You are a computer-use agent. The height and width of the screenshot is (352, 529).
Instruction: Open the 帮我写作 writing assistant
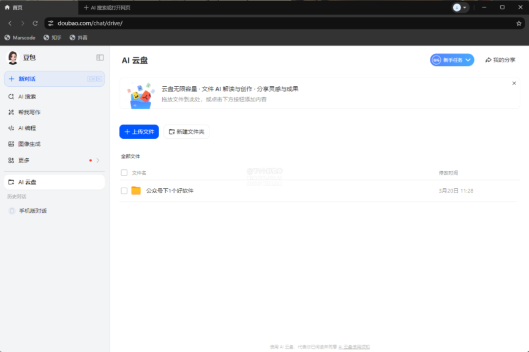[28, 112]
